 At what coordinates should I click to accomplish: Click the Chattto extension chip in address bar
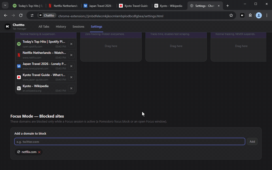(47, 15)
